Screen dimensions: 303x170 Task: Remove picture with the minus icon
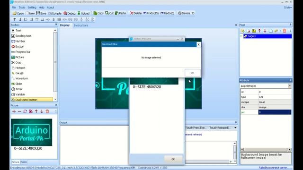19,111
